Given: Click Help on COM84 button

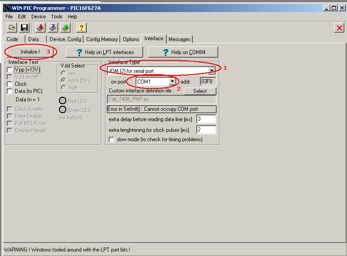Looking at the screenshot, I should click(183, 52).
